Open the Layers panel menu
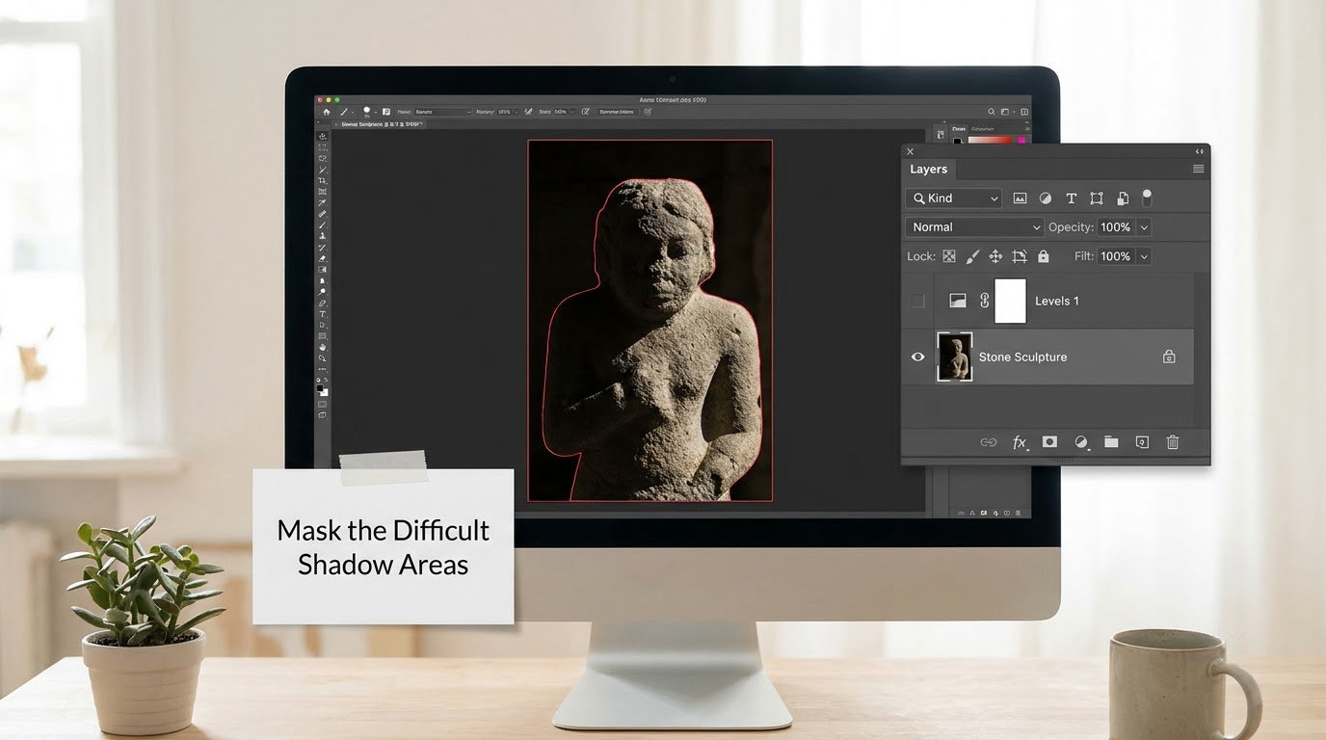Screen dimensions: 1326x740 click(1199, 170)
